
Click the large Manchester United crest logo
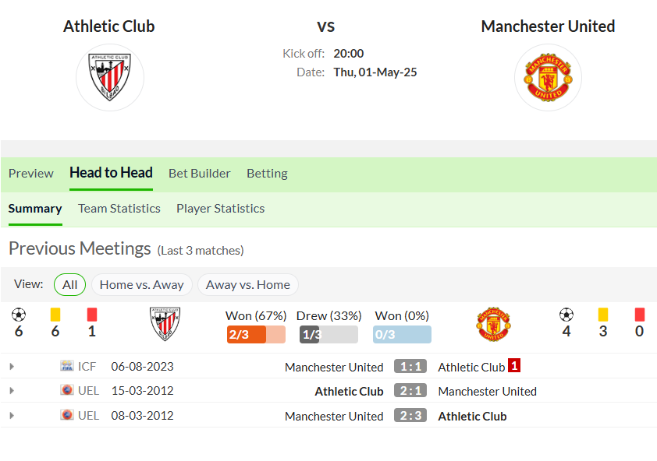tap(548, 77)
